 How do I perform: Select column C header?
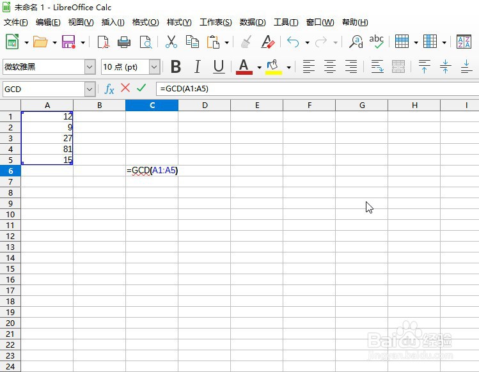pyautogui.click(x=152, y=105)
